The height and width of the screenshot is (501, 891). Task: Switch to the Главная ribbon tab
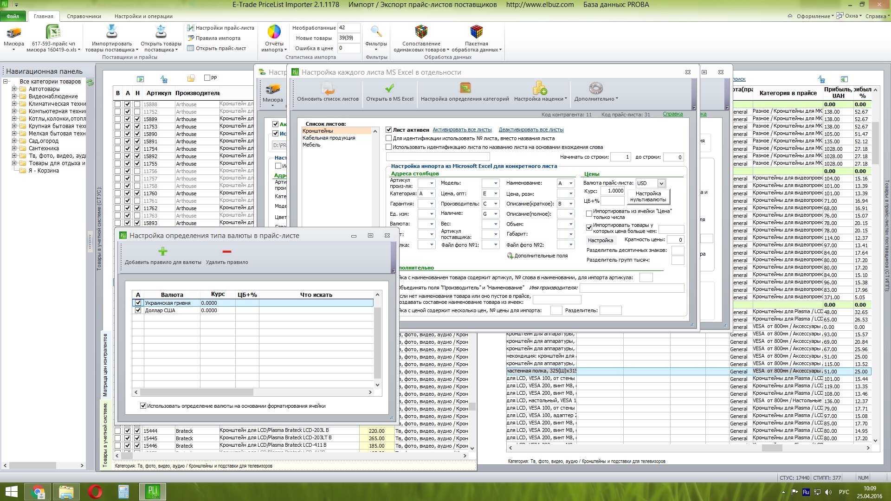tap(44, 16)
